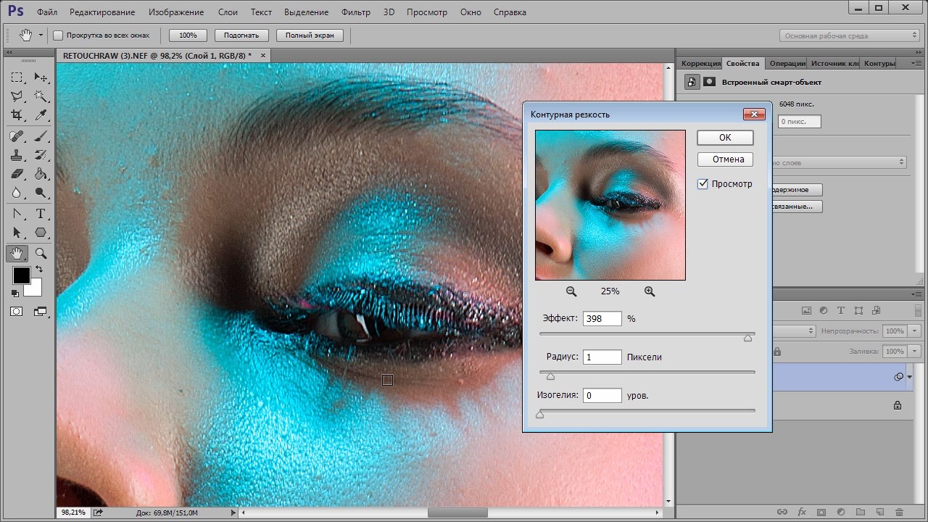Confirm Unsharp Mask with OK
928x522 pixels.
pos(725,138)
